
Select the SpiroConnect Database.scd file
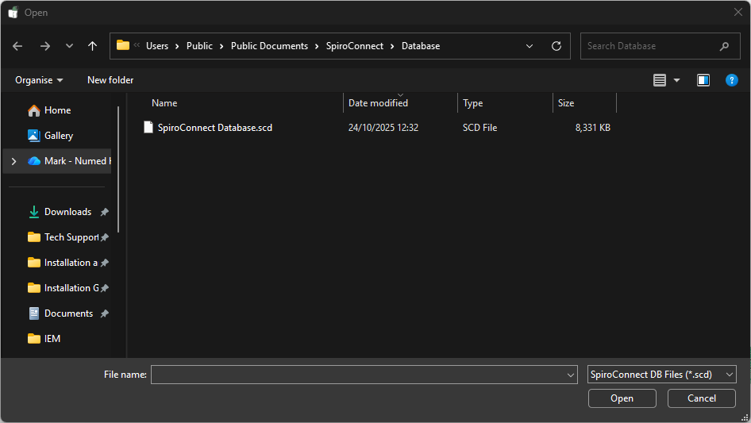[214, 127]
